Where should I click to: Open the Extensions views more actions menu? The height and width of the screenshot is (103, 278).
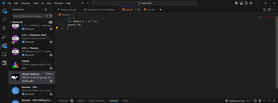click(51, 10)
